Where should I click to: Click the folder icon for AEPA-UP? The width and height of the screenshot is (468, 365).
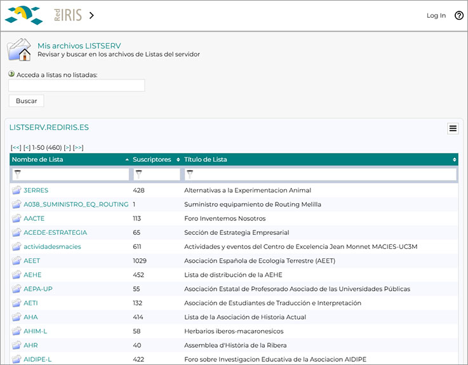coord(17,288)
